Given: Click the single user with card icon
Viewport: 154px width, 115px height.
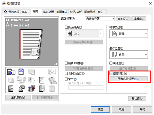Looking at the screenshot, I should click(21, 89).
